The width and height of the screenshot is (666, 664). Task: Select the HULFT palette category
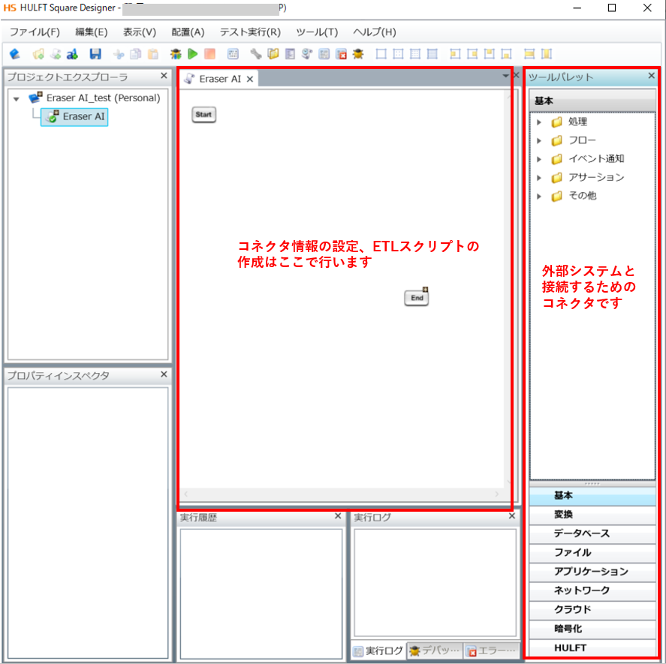[x=592, y=647]
